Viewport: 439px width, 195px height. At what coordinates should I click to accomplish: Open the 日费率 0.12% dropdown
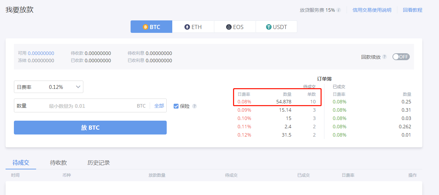click(49, 87)
